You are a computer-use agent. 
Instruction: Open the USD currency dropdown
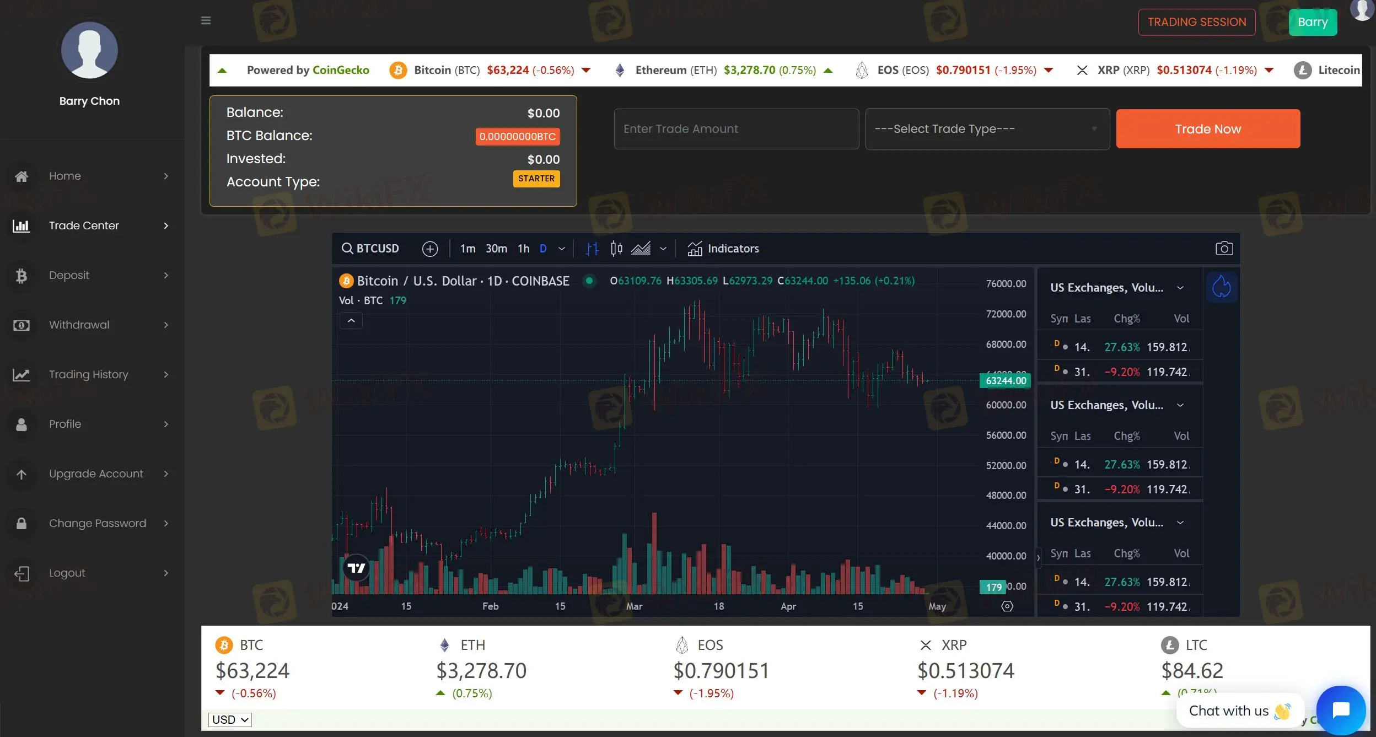(x=230, y=719)
